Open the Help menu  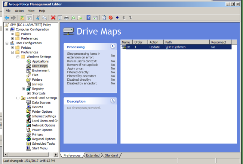[42, 11]
